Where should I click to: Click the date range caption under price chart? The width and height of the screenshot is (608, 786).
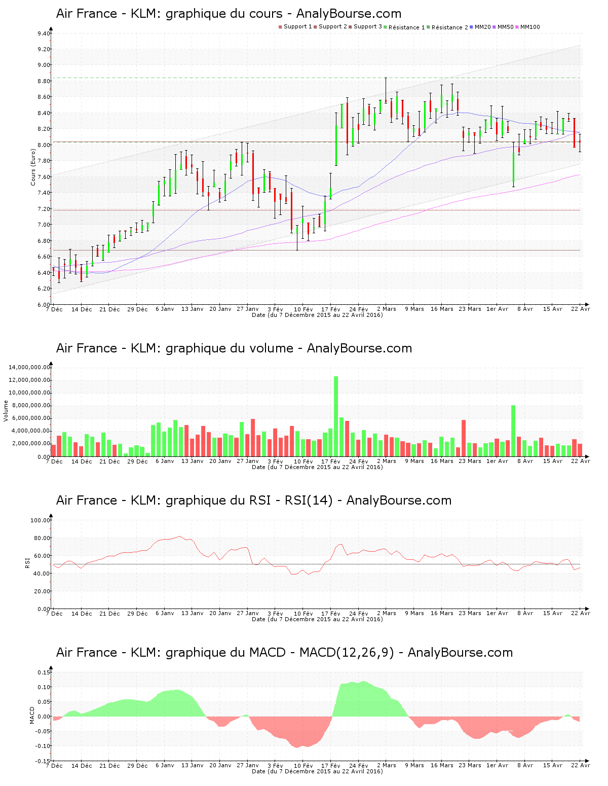pos(317,315)
